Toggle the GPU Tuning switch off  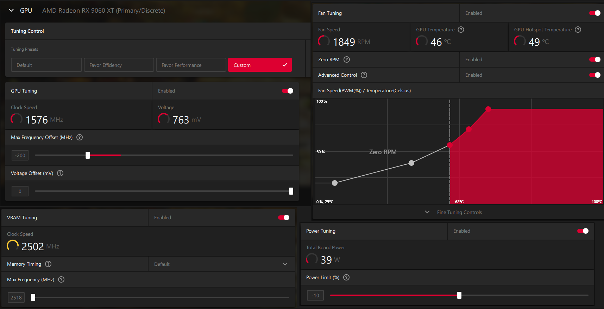pos(288,91)
